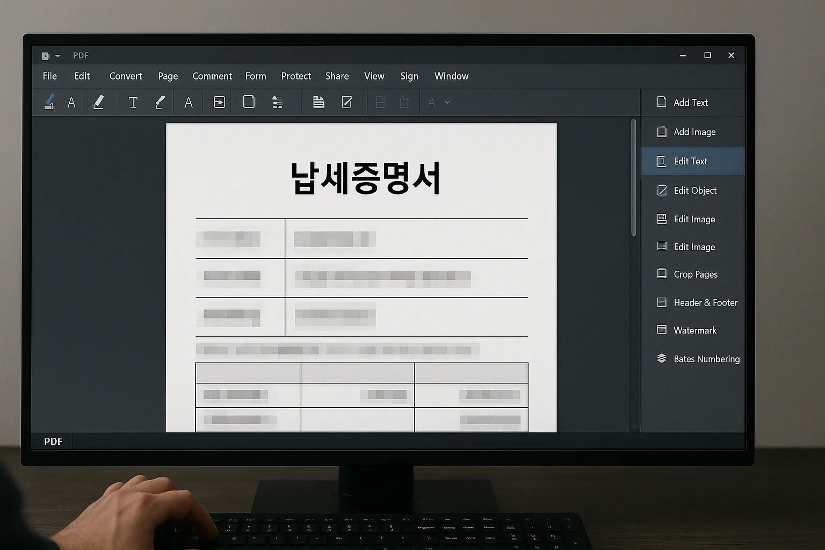Image resolution: width=825 pixels, height=550 pixels.
Task: Open the Comment menu
Action: [x=212, y=76]
